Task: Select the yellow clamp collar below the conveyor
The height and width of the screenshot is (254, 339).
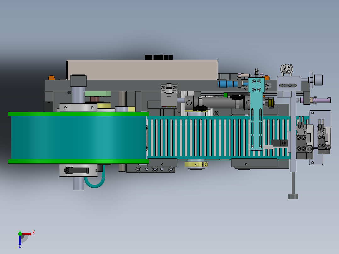Action: 196,164
